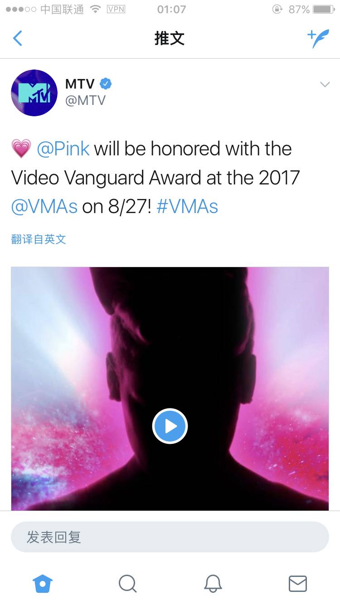
Task: Open the Messages envelope tab
Action: 298,584
